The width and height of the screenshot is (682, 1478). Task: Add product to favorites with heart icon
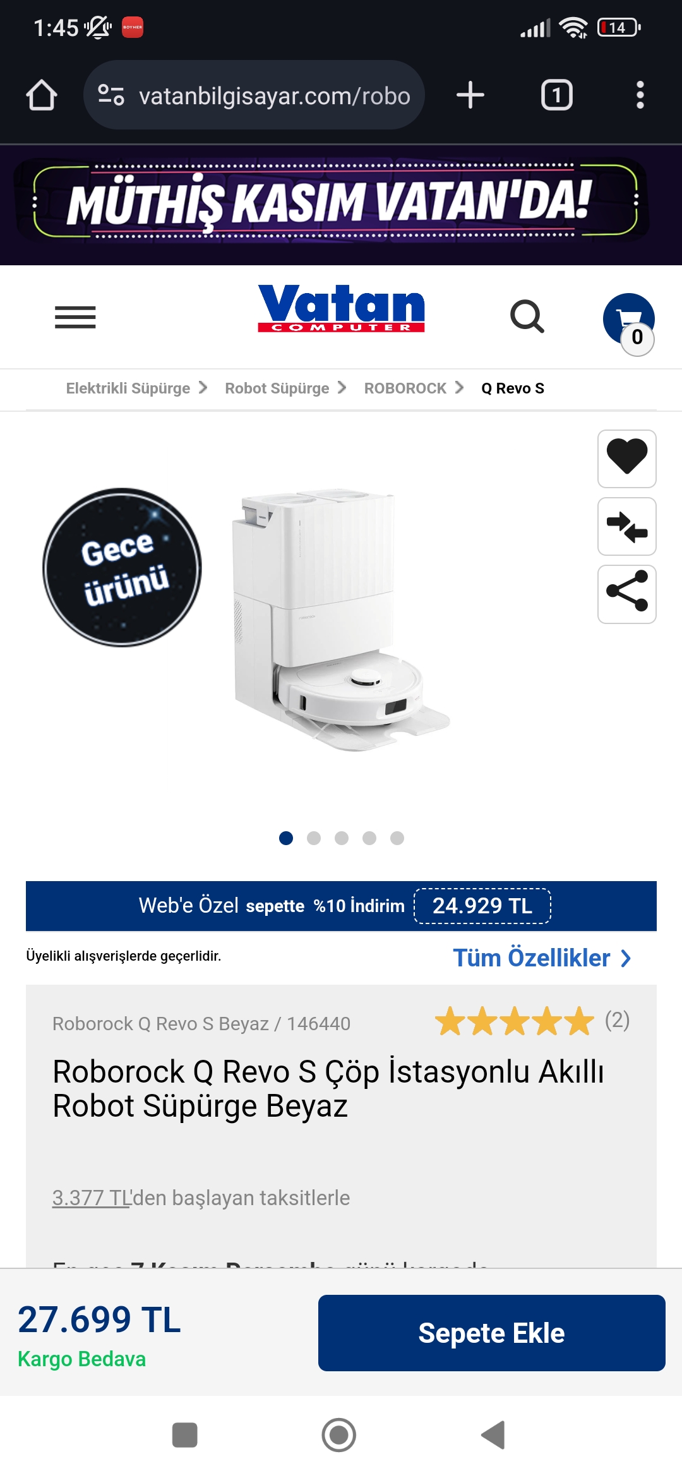click(627, 459)
